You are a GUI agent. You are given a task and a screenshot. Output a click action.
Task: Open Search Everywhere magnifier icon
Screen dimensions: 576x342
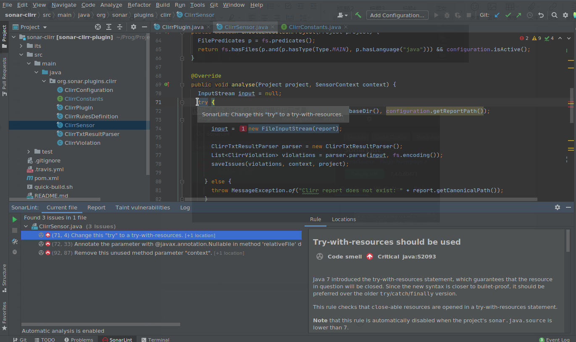(x=554, y=15)
